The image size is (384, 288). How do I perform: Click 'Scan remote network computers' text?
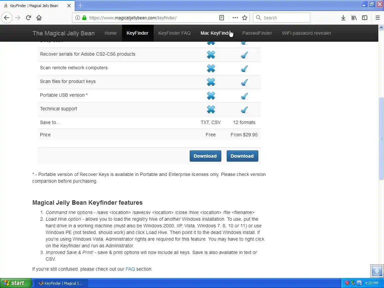pyautogui.click(x=74, y=68)
